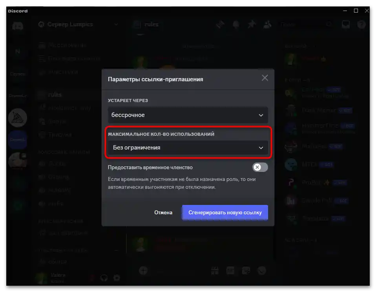
Task: Open the Inbox icon
Action: pos(345,24)
